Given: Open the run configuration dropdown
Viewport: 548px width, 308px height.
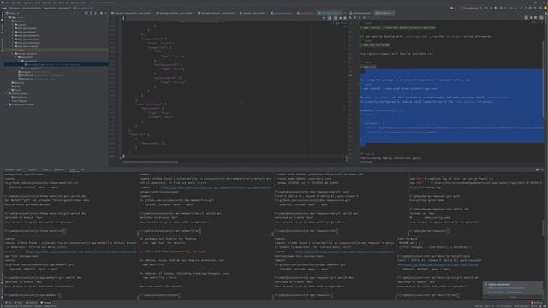Looking at the screenshot, I should [x=471, y=8].
